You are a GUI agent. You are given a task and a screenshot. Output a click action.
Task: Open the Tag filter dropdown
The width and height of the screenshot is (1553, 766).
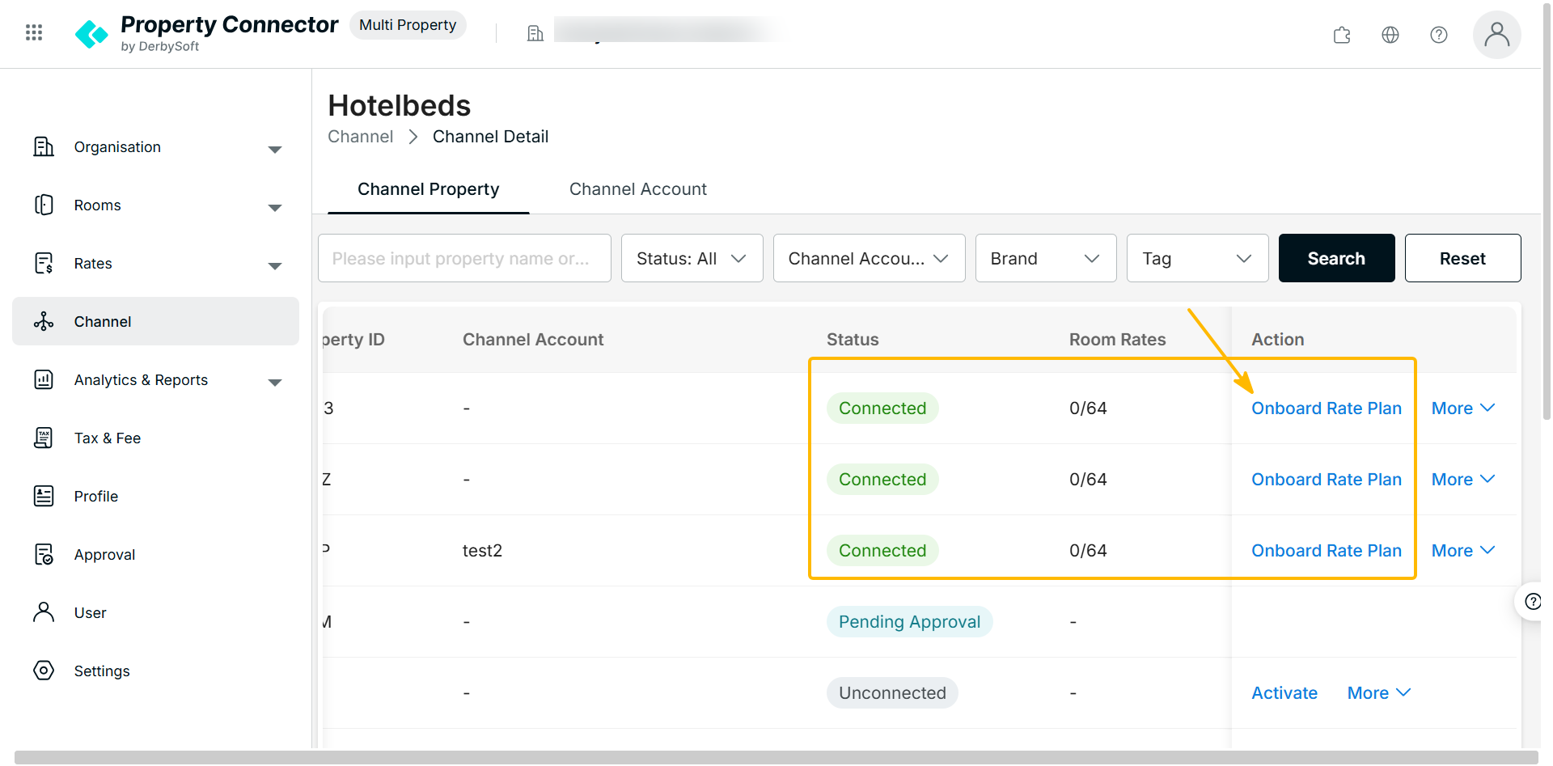[x=1197, y=258]
